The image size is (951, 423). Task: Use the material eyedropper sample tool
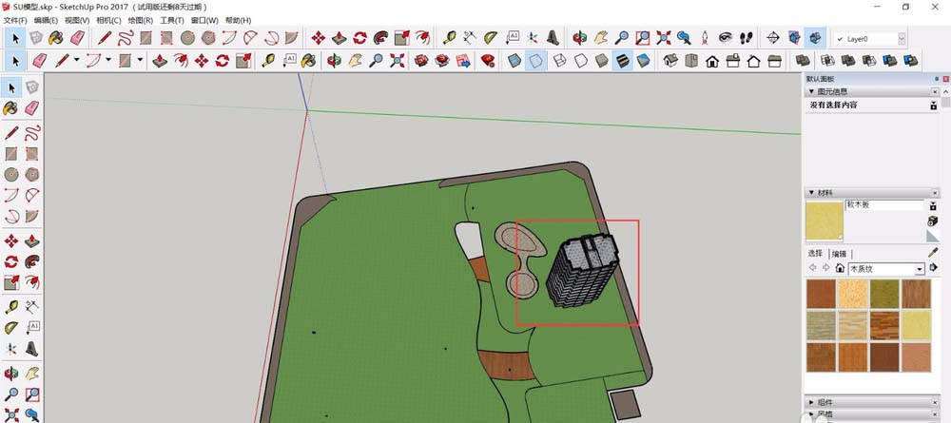932,253
